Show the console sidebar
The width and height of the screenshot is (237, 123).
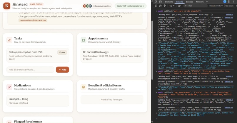coord(156,6)
